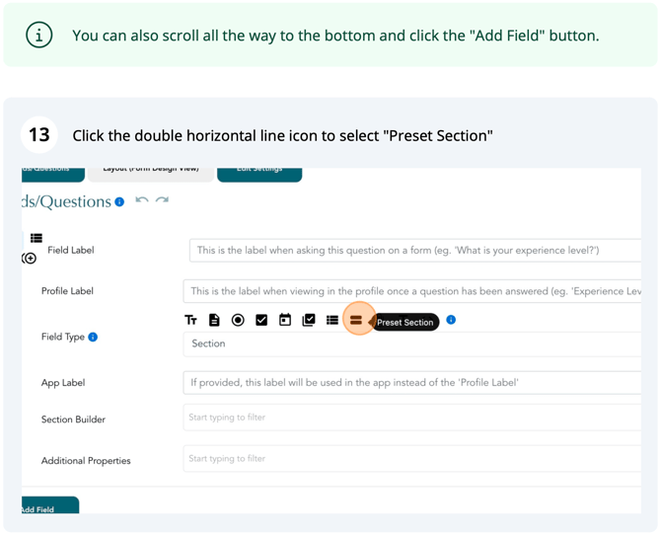Focus the Field Label input box
Screen dimensions: 661x536
pyautogui.click(x=415, y=251)
